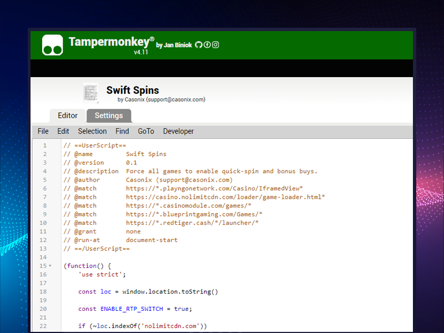Open the Selection menu
The width and height of the screenshot is (444, 333).
click(92, 132)
